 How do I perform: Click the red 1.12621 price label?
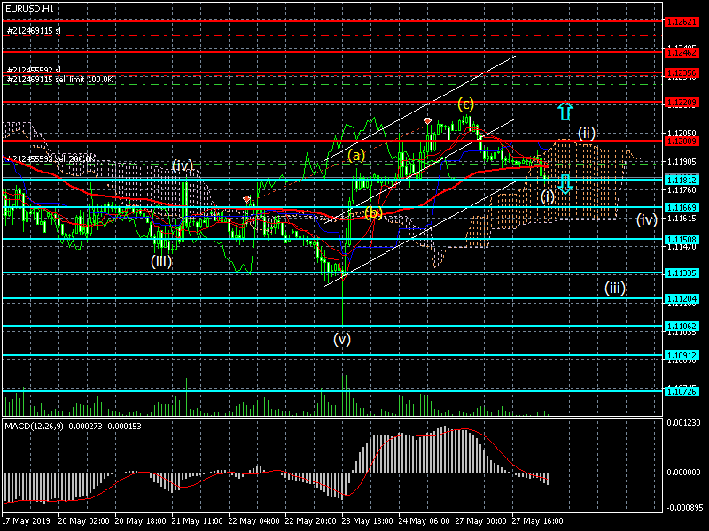click(681, 21)
